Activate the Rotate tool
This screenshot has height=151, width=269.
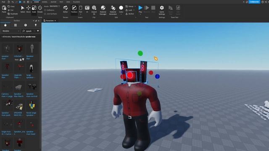point(40,9)
